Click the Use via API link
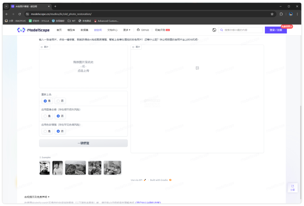This screenshot has height=206, width=304. [138, 180]
